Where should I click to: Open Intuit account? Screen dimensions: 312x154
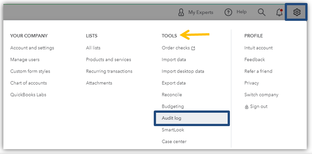[259, 48]
